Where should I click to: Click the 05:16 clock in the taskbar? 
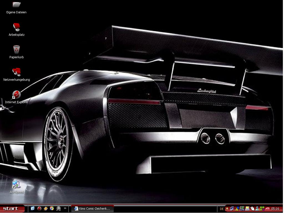coord(275,209)
